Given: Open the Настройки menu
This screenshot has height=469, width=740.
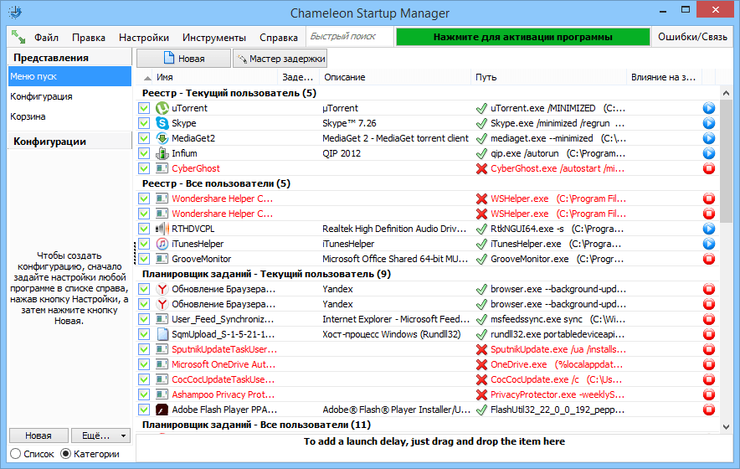Looking at the screenshot, I should (x=144, y=38).
